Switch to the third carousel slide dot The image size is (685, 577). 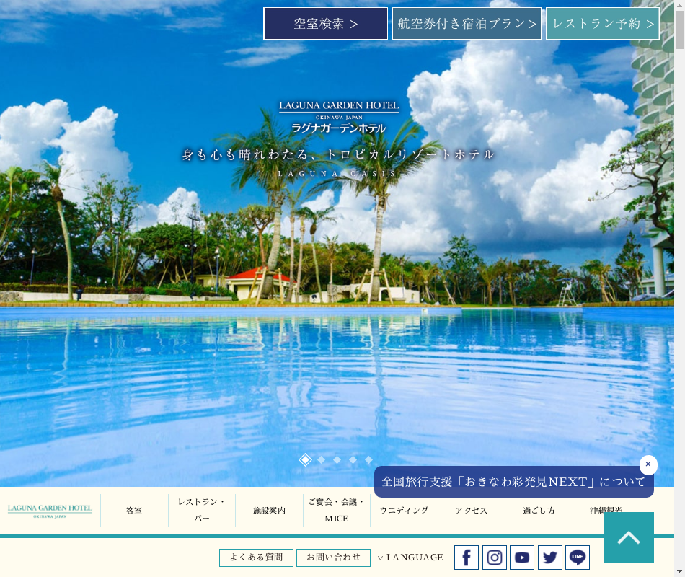click(337, 459)
